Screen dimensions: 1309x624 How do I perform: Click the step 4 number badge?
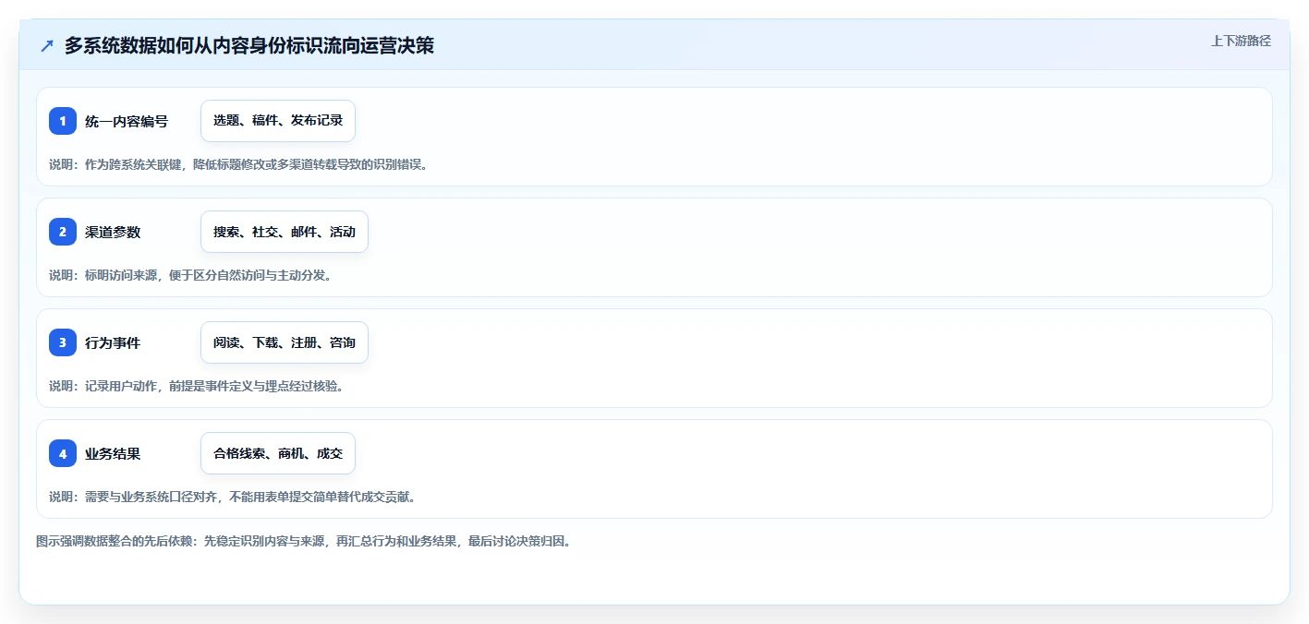(63, 453)
